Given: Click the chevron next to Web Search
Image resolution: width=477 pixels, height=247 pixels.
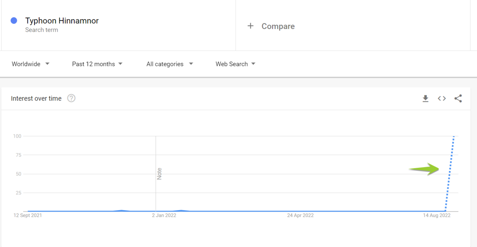Looking at the screenshot, I should click(254, 64).
